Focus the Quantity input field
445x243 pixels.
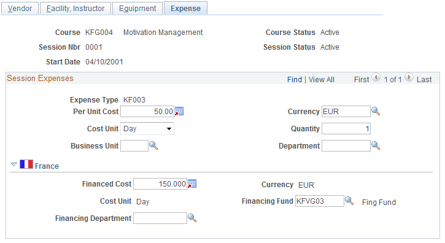[346, 129]
